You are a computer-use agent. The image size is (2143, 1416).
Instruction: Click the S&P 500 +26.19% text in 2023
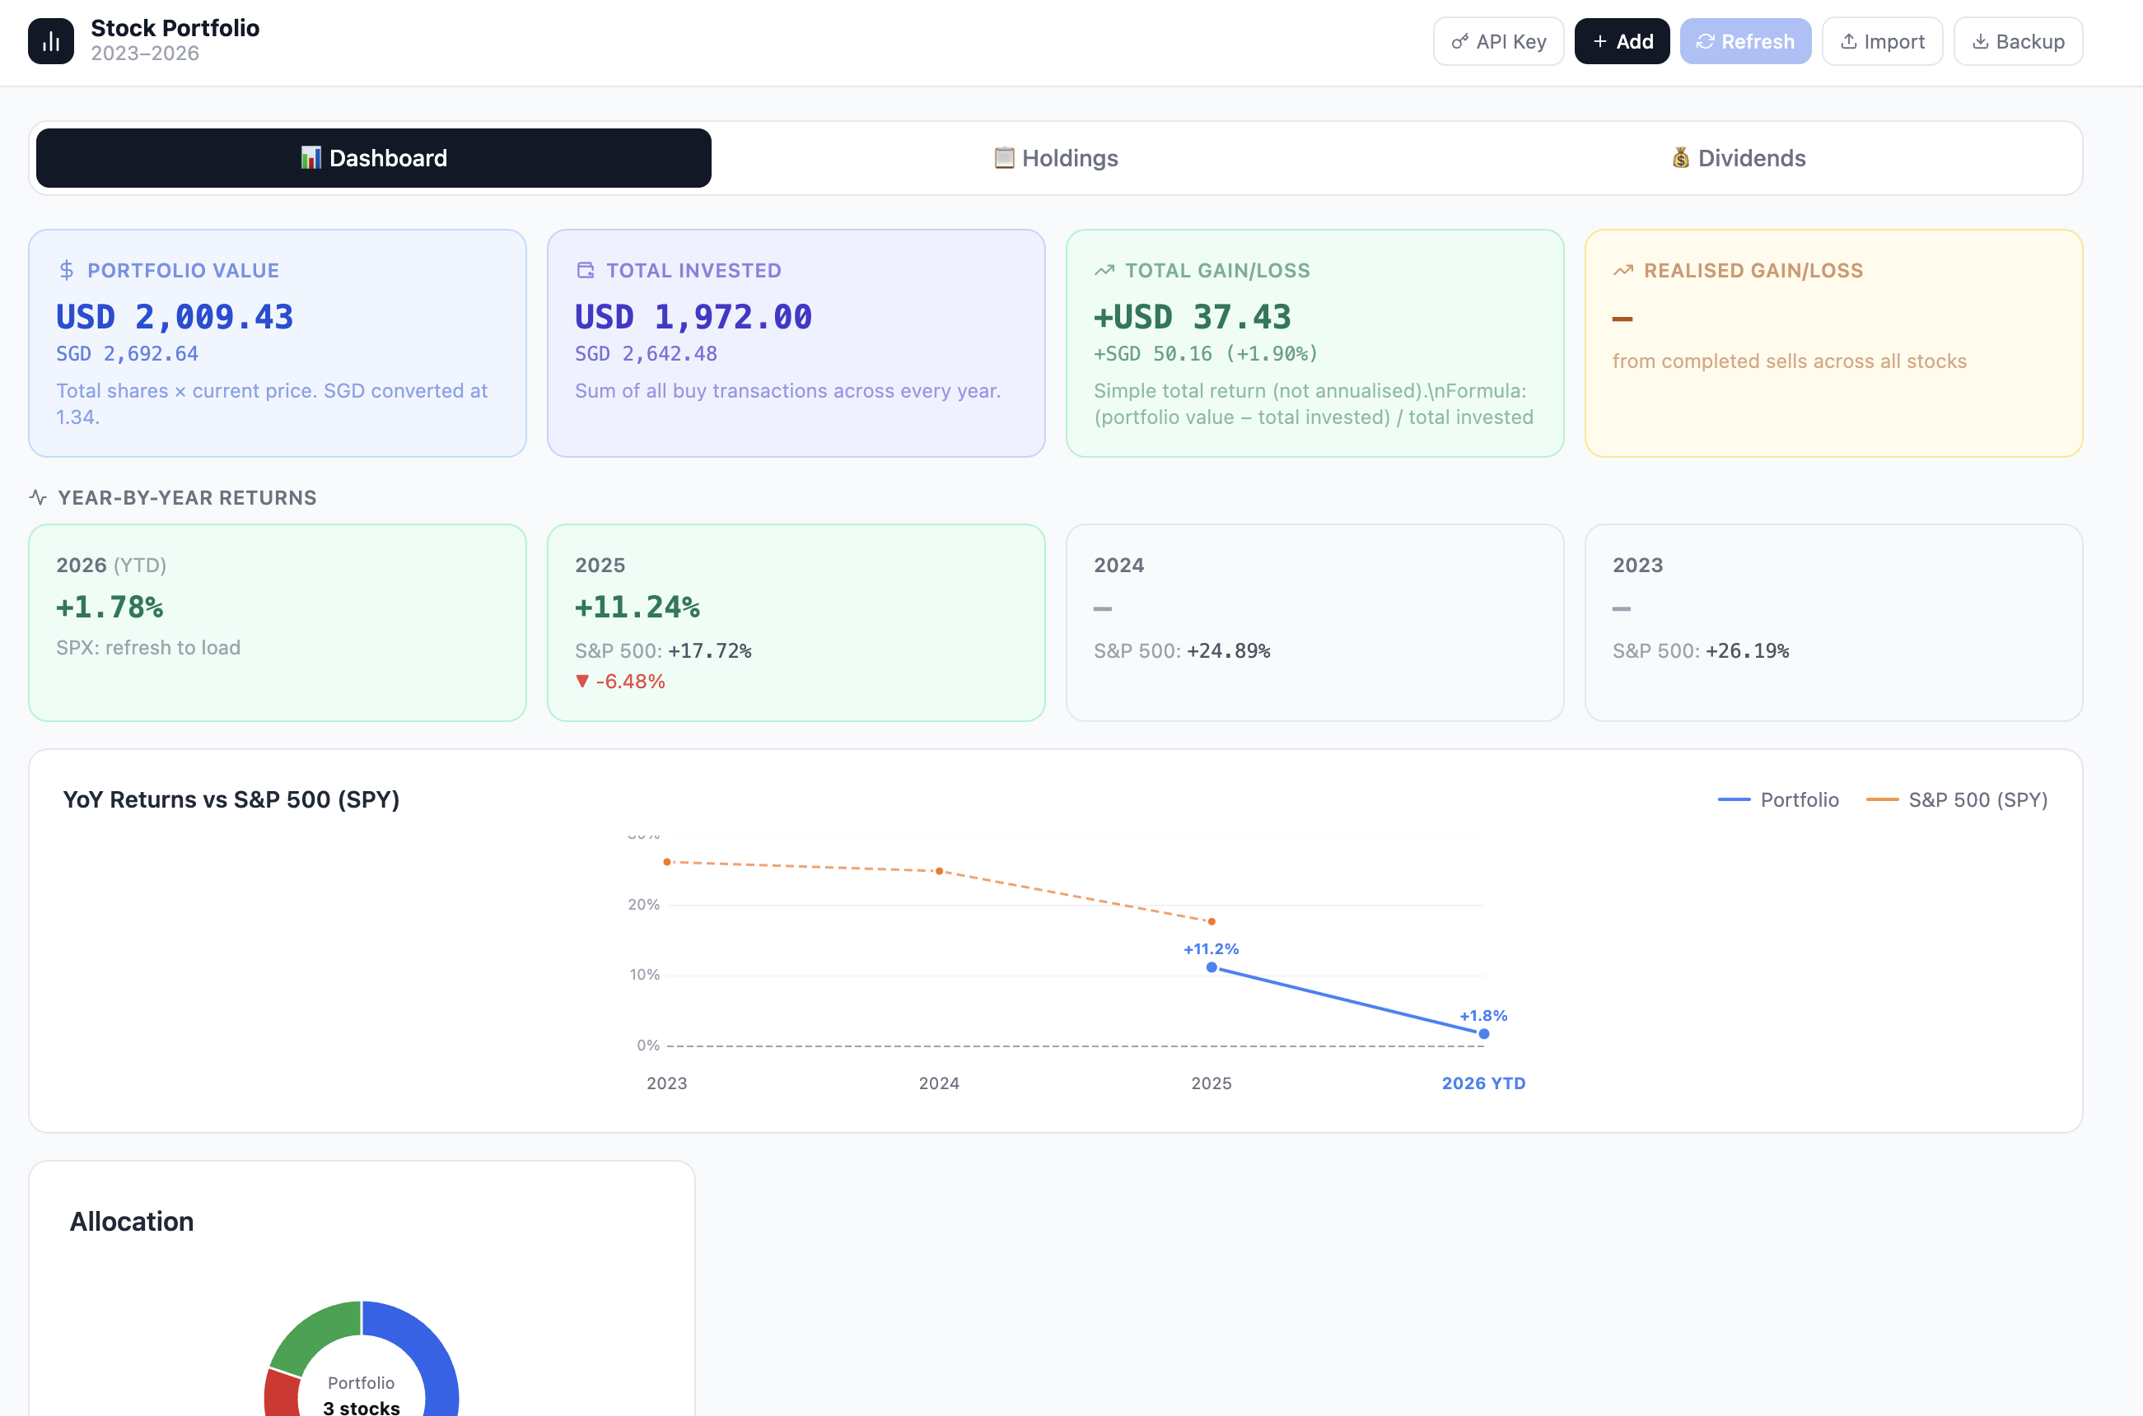(x=1700, y=650)
